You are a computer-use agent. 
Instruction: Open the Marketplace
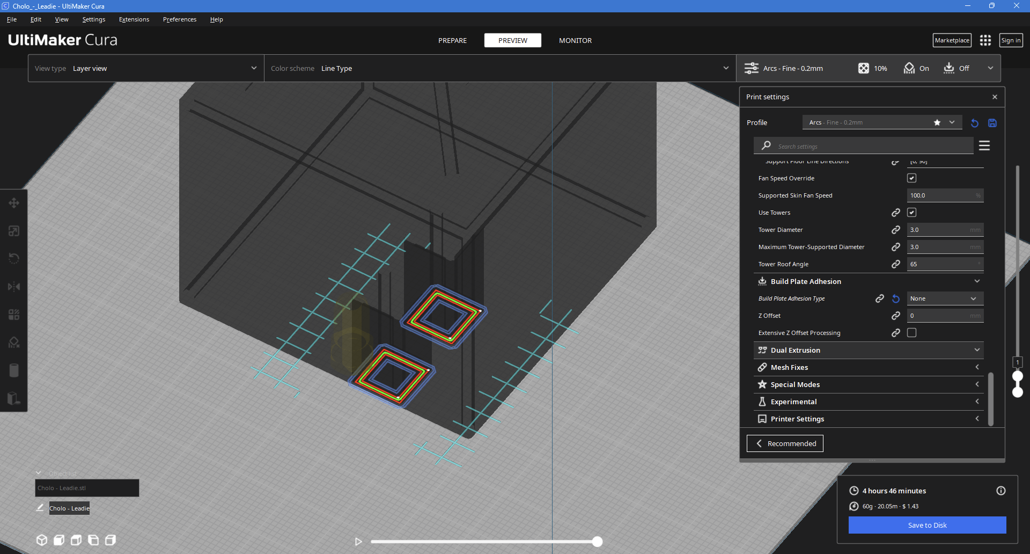(x=952, y=40)
